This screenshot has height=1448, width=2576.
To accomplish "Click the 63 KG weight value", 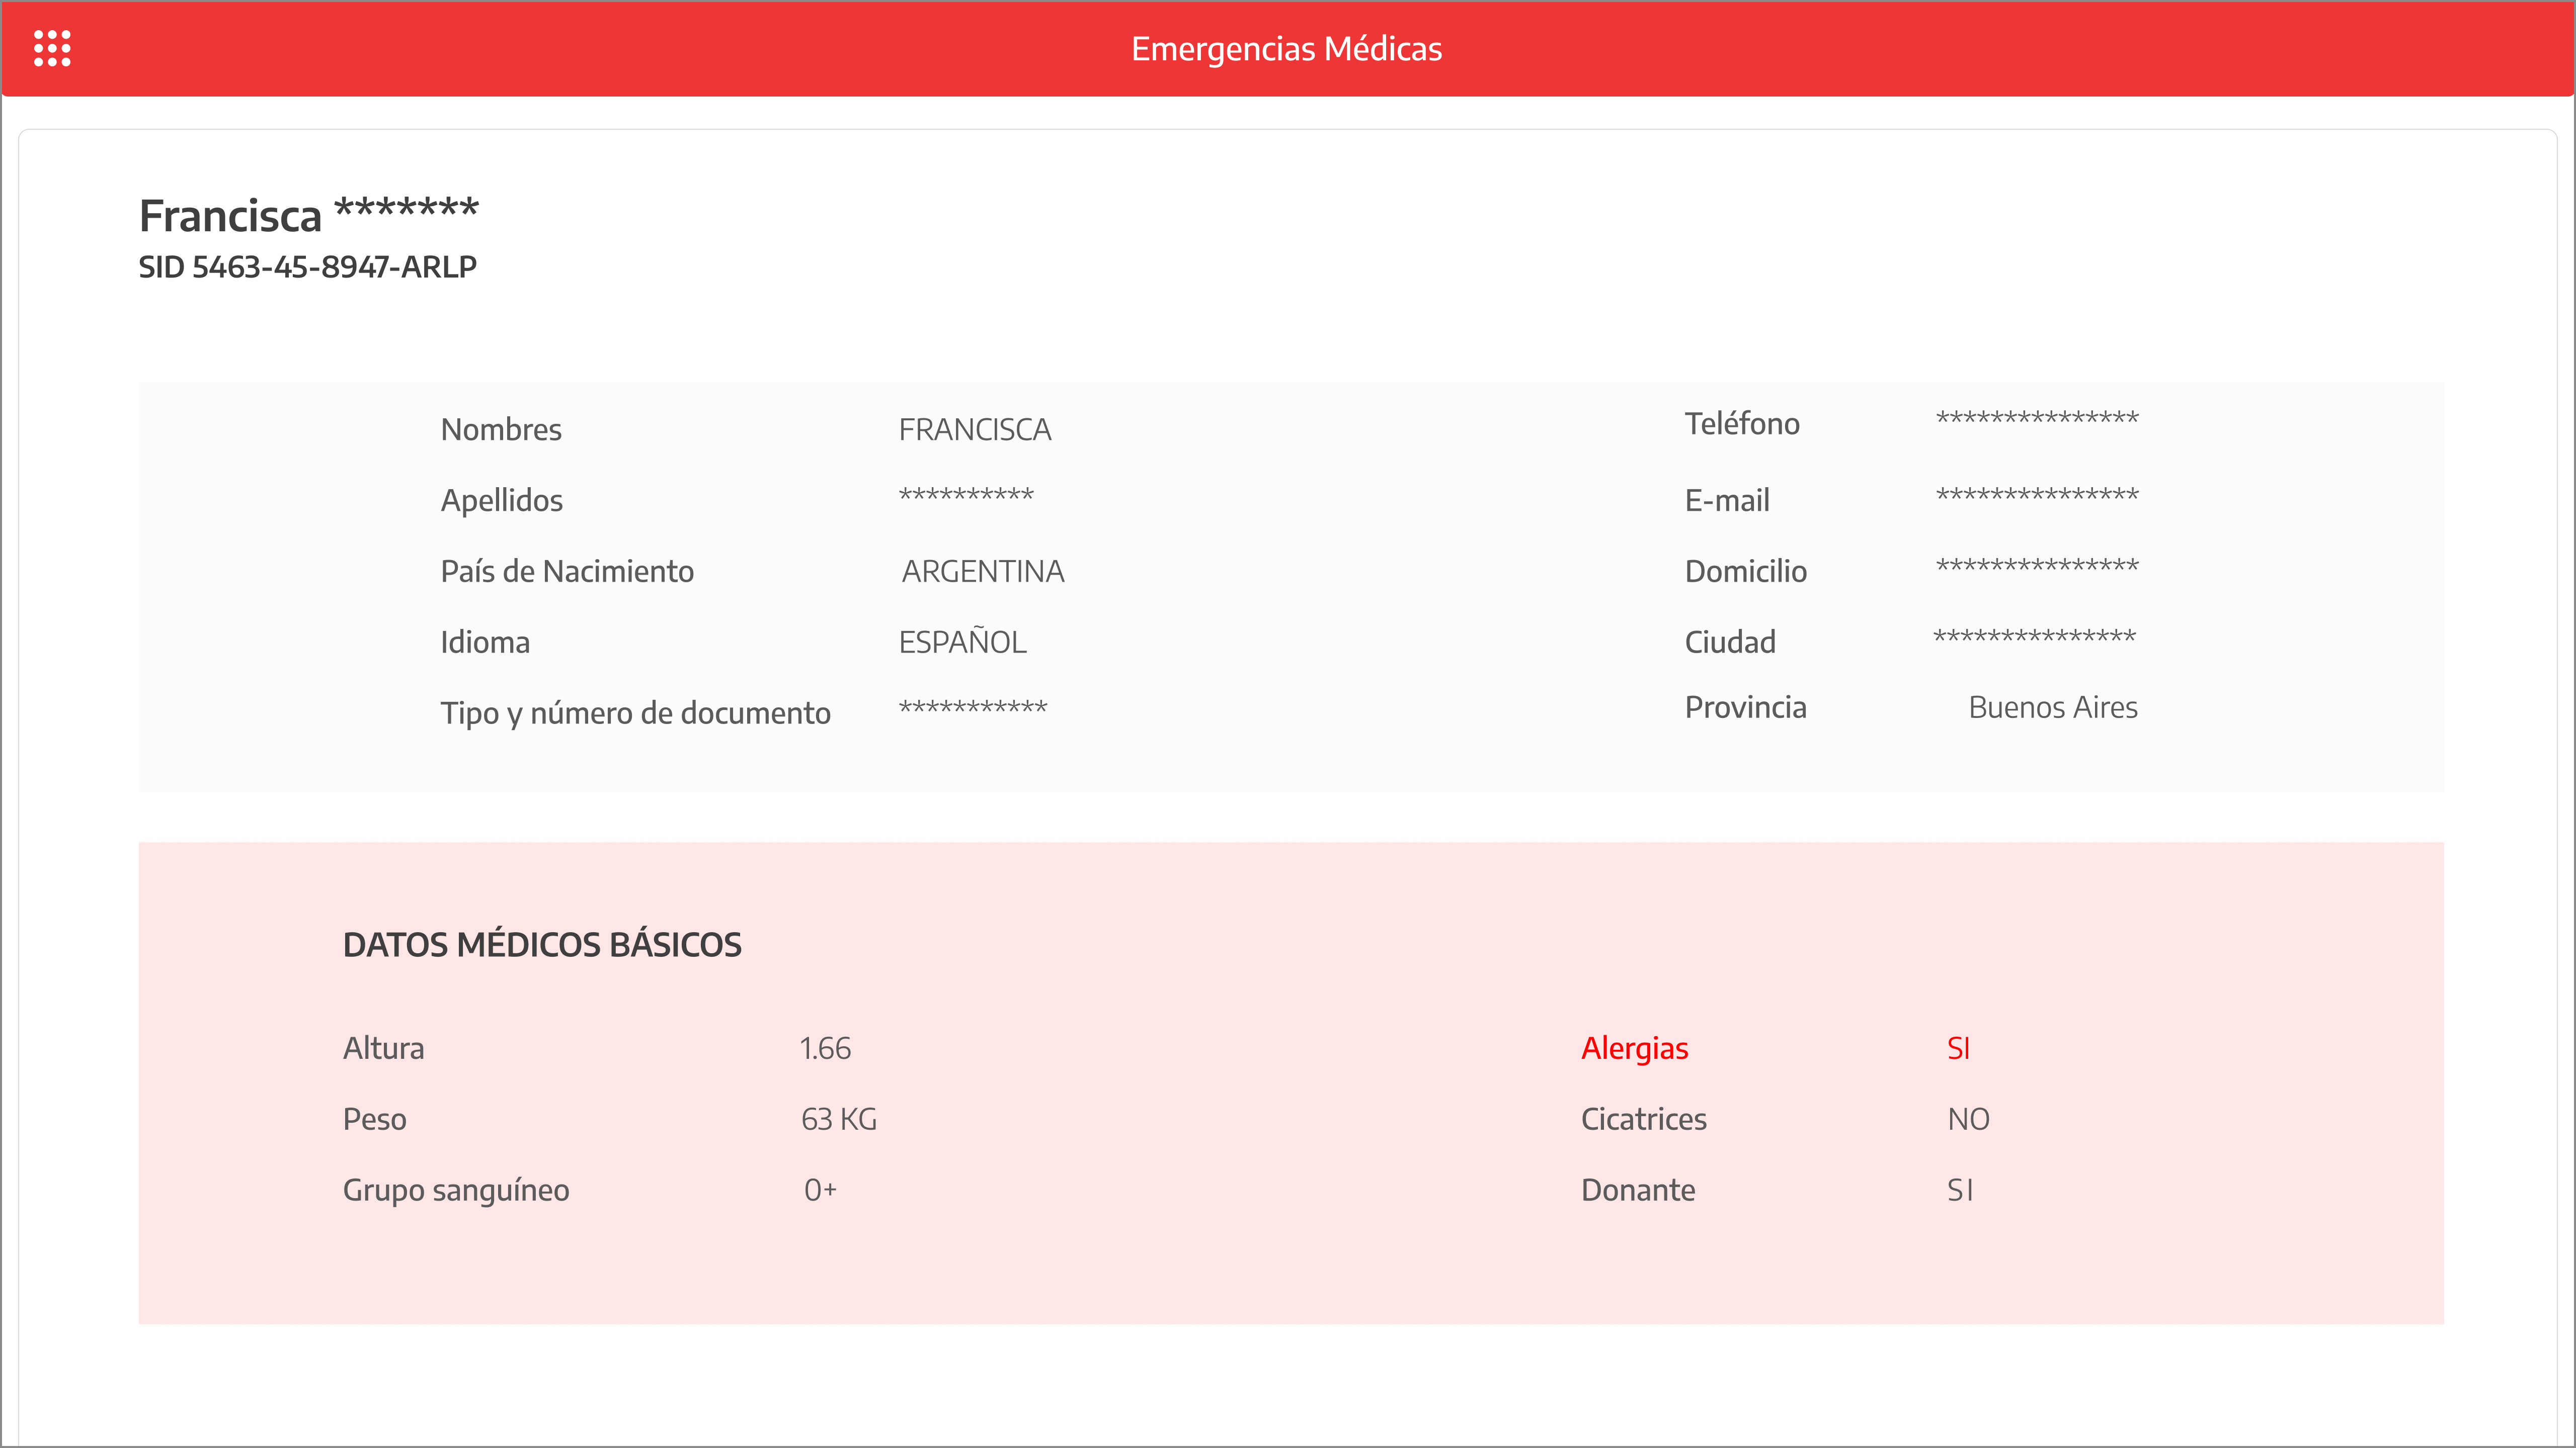I will point(838,1119).
